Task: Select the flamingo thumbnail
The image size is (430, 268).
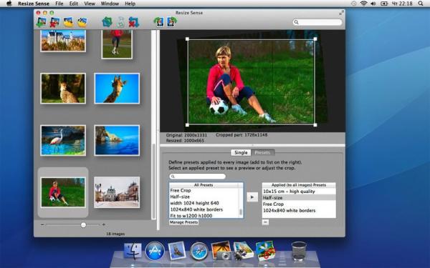Action: (x=63, y=141)
